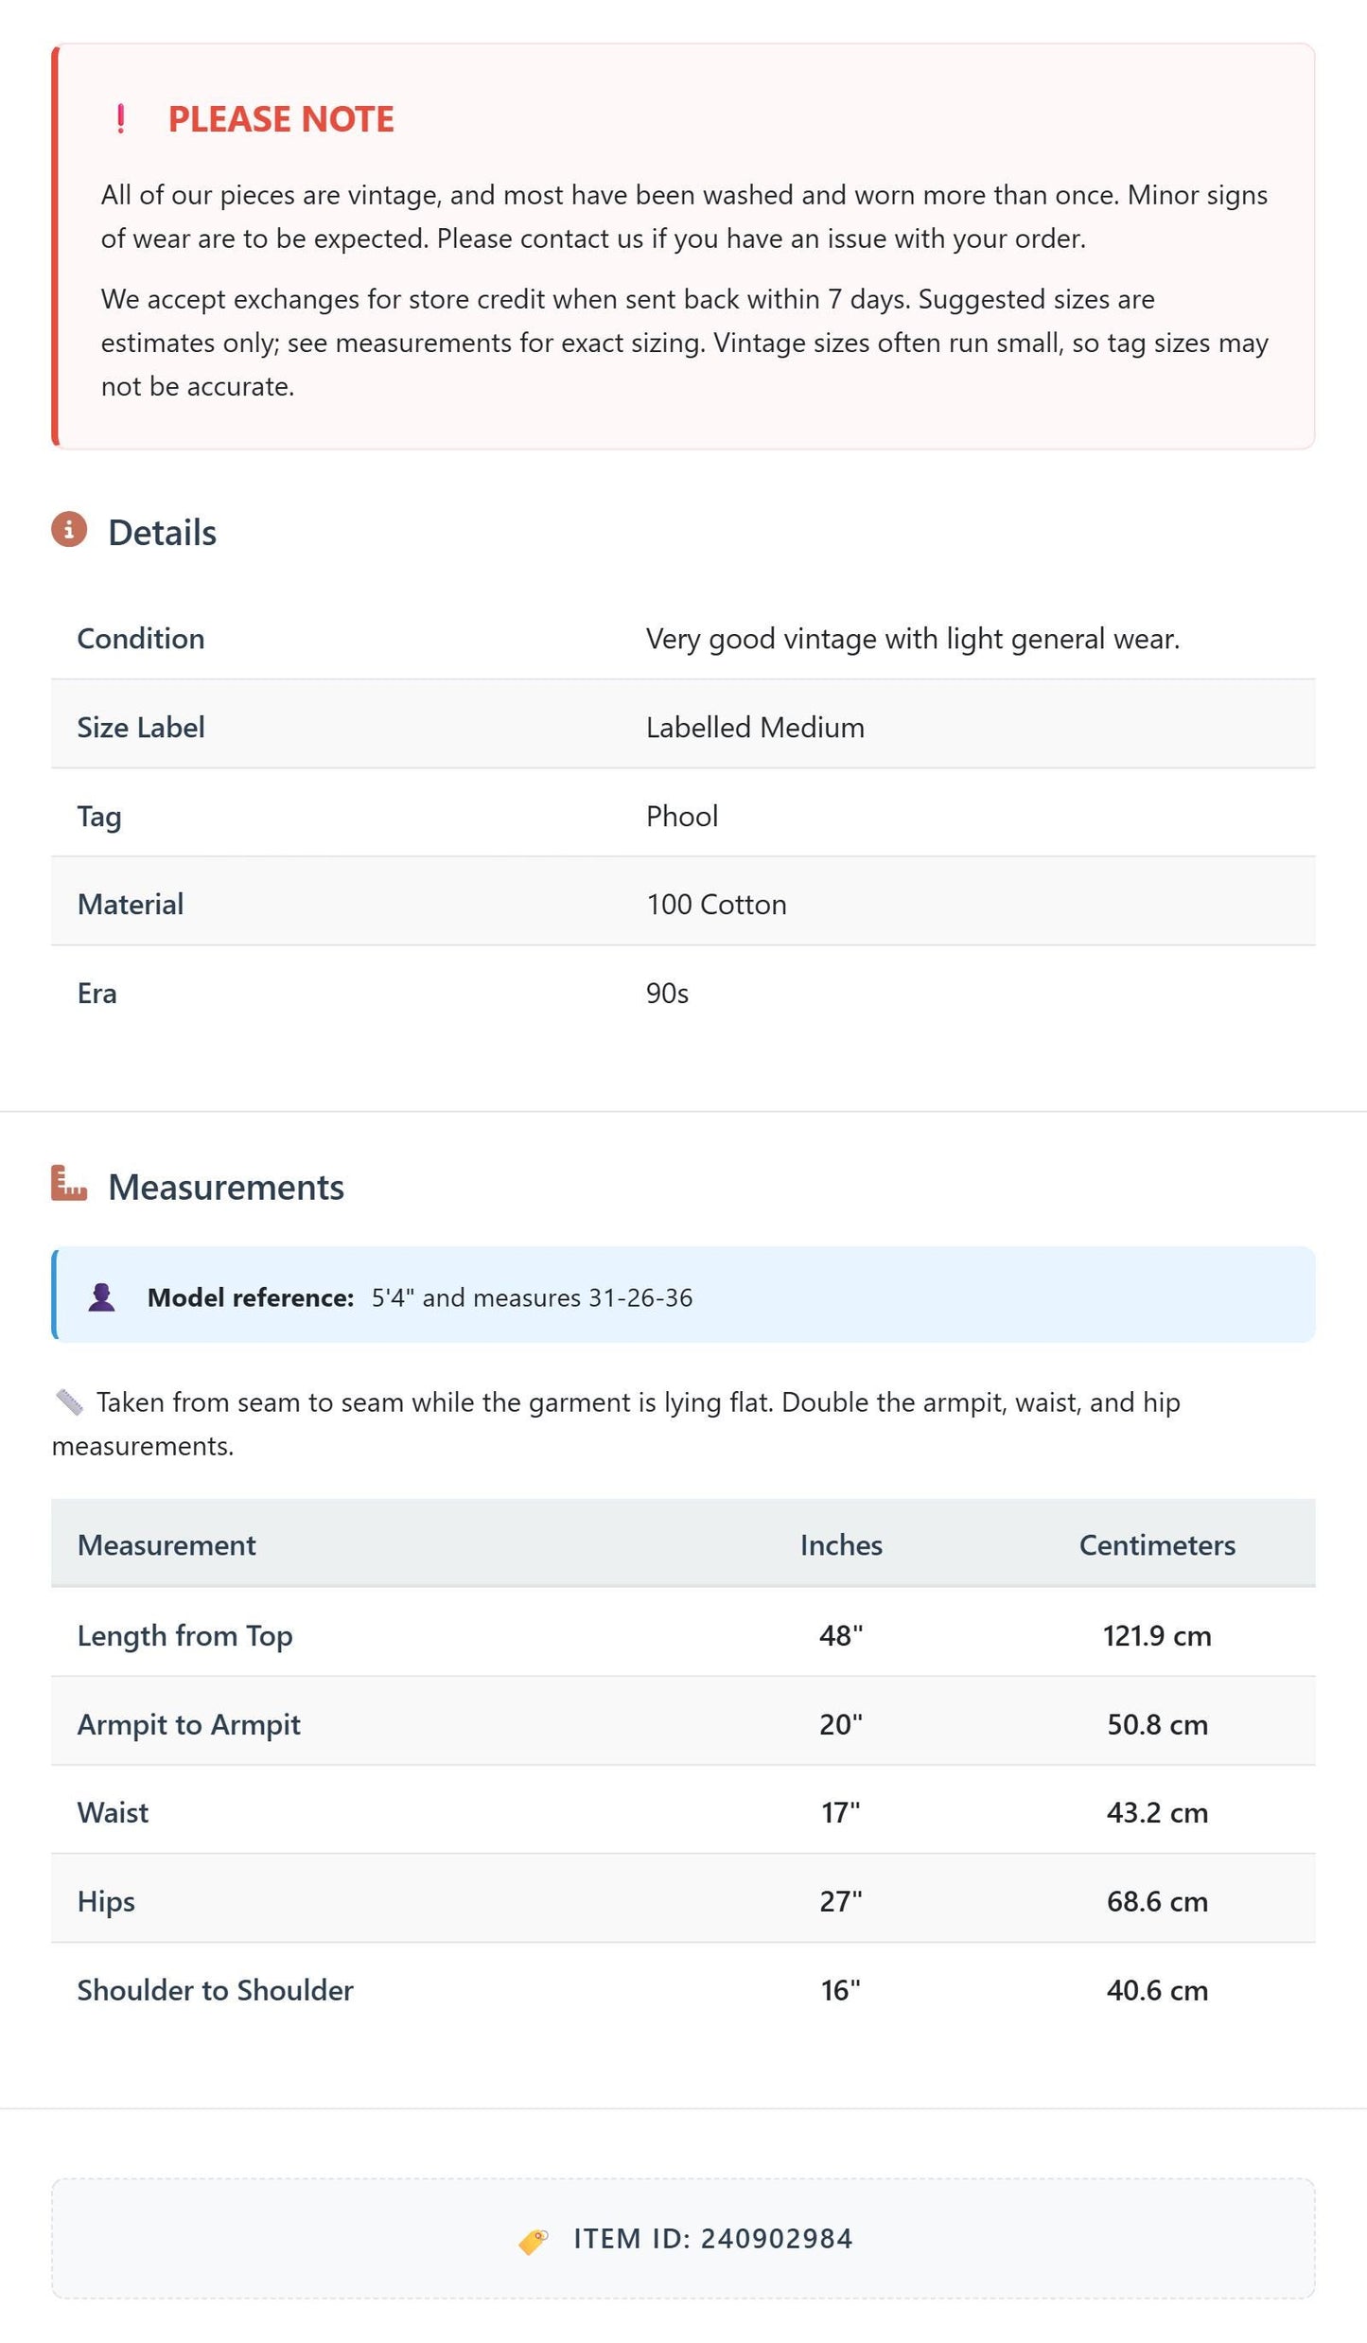The height and width of the screenshot is (2343, 1367).
Task: Click the Armpit to Armpit row label
Action: coord(188,1725)
